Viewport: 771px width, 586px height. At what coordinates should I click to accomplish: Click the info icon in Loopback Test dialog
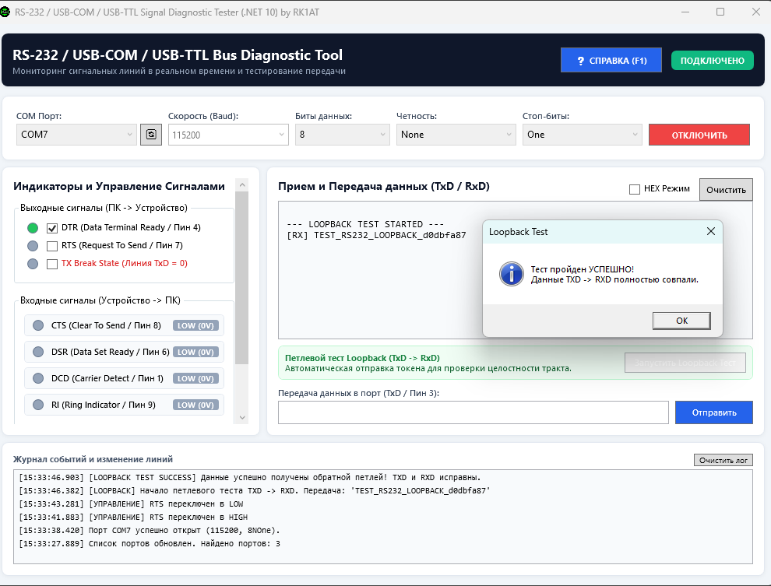point(512,274)
